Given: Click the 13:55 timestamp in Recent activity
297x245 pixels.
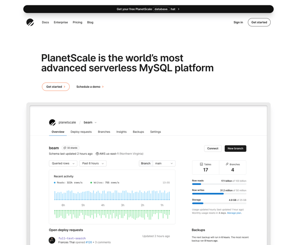Looking at the screenshot, I should [x=166, y=183].
